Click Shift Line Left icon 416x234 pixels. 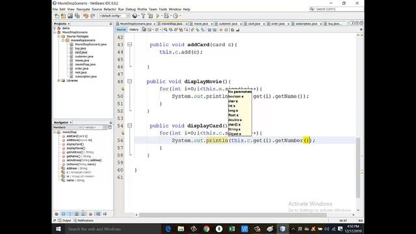click(x=209, y=30)
